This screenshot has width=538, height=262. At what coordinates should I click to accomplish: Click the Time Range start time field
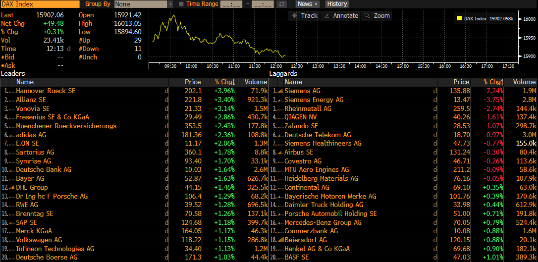point(232,4)
